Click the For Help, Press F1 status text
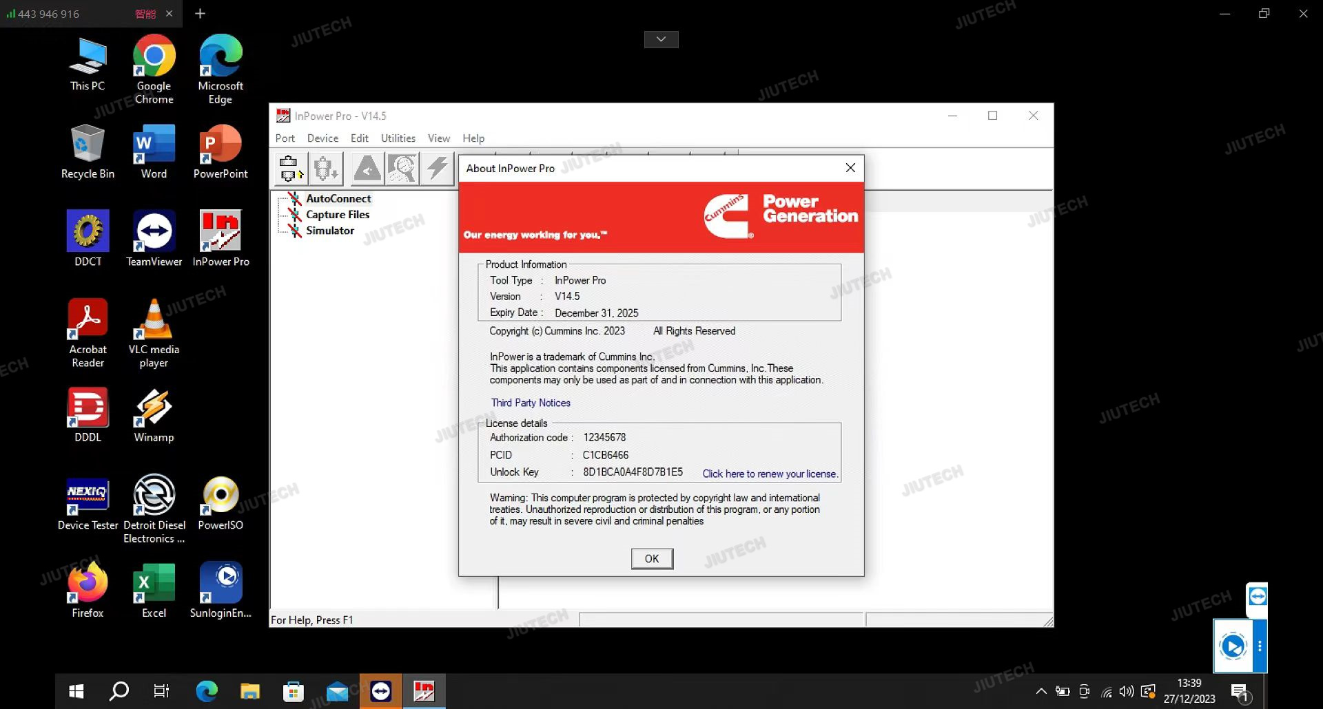Screen dimensions: 1323x709 click(311, 620)
